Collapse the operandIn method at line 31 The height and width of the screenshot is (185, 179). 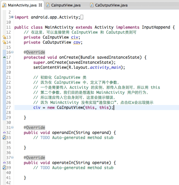[12, 127]
